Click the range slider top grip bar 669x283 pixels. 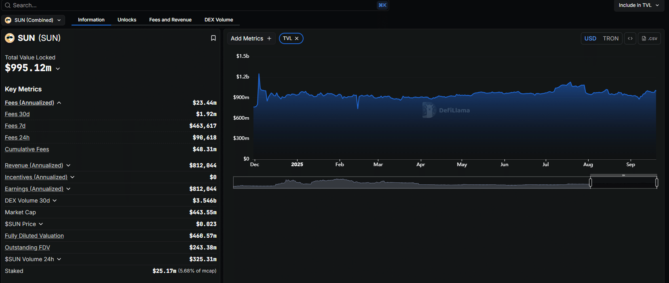(623, 175)
